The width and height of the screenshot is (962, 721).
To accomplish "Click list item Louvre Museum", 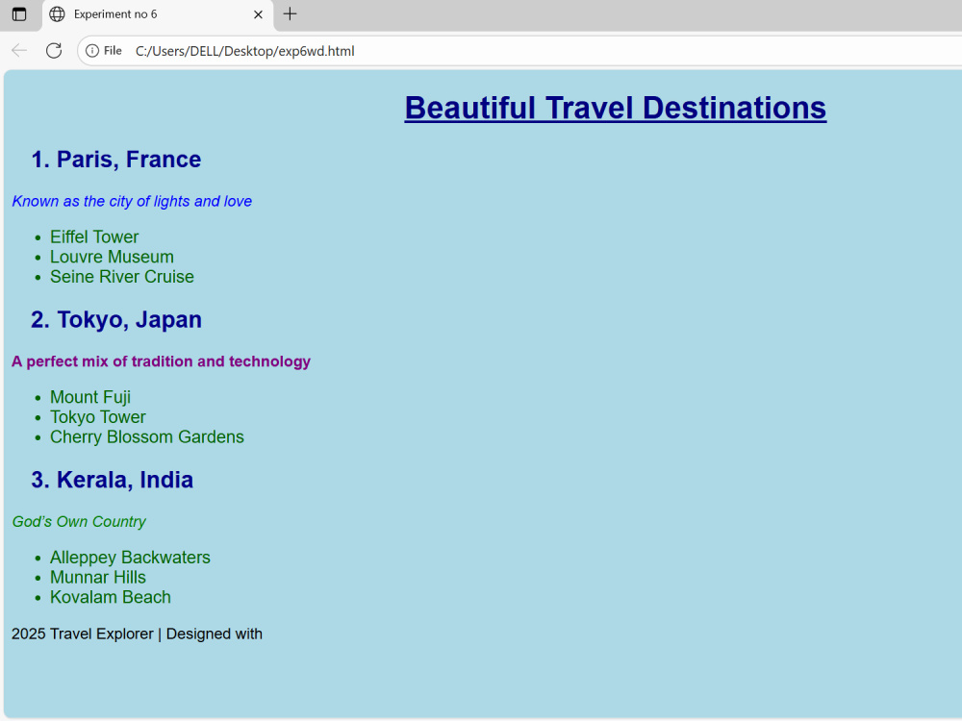I will click(x=112, y=257).
